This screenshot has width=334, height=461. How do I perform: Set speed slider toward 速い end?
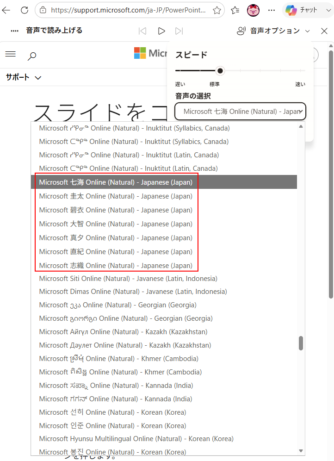click(301, 71)
